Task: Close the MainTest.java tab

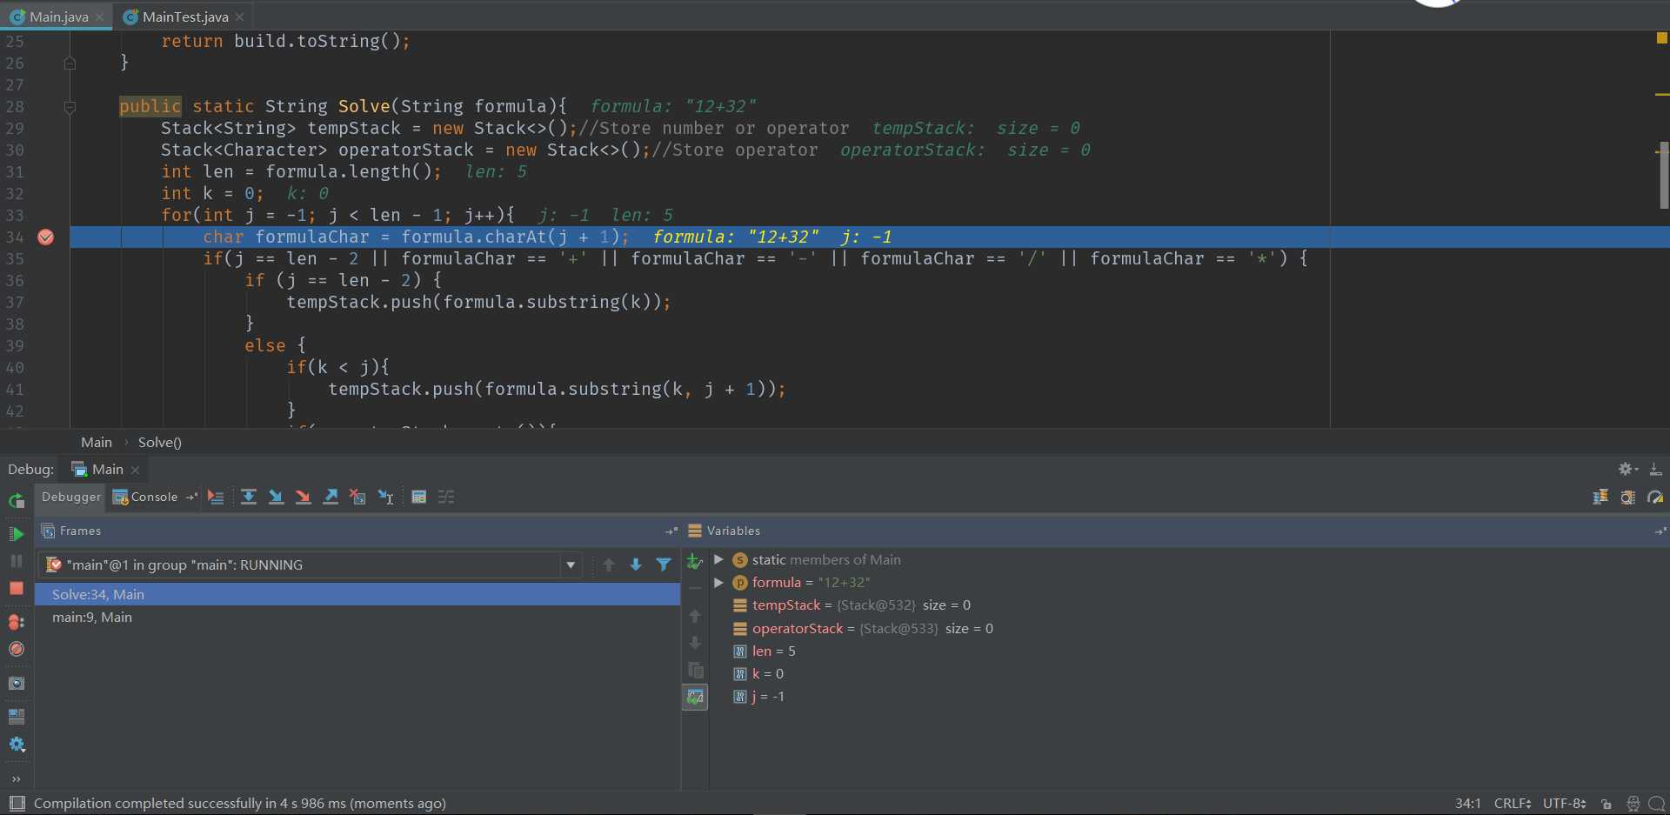Action: tap(239, 17)
